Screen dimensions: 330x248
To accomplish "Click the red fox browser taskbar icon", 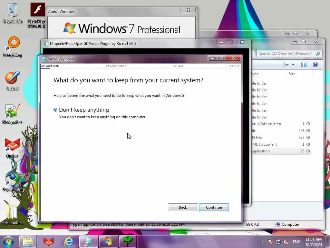I will (x=49, y=242).
